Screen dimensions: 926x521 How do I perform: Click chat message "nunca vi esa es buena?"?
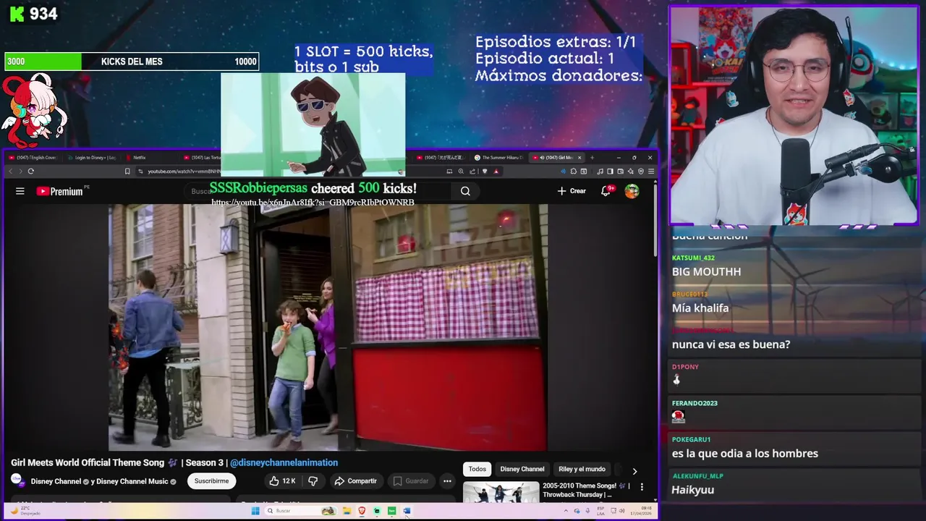(731, 344)
